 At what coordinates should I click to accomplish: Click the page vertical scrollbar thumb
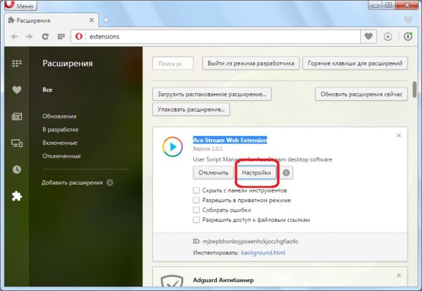coord(414,89)
